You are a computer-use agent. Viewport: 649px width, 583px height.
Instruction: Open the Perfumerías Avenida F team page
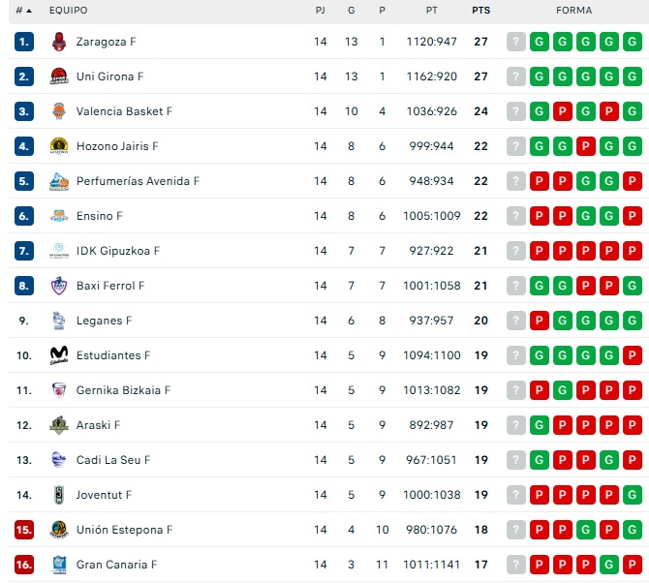(x=138, y=181)
